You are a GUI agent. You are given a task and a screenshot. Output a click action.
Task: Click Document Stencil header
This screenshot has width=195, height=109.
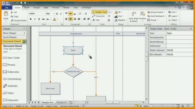click(x=14, y=41)
